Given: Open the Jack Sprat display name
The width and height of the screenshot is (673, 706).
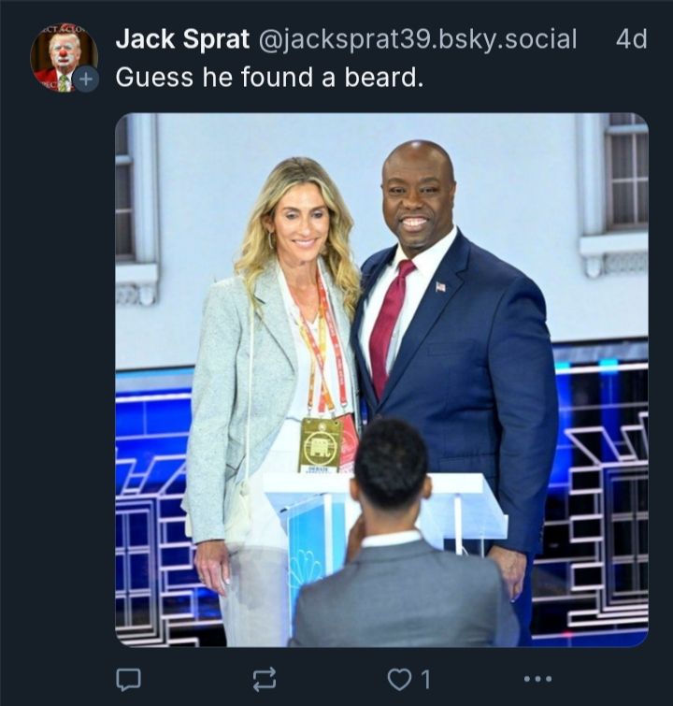Looking at the screenshot, I should (182, 38).
